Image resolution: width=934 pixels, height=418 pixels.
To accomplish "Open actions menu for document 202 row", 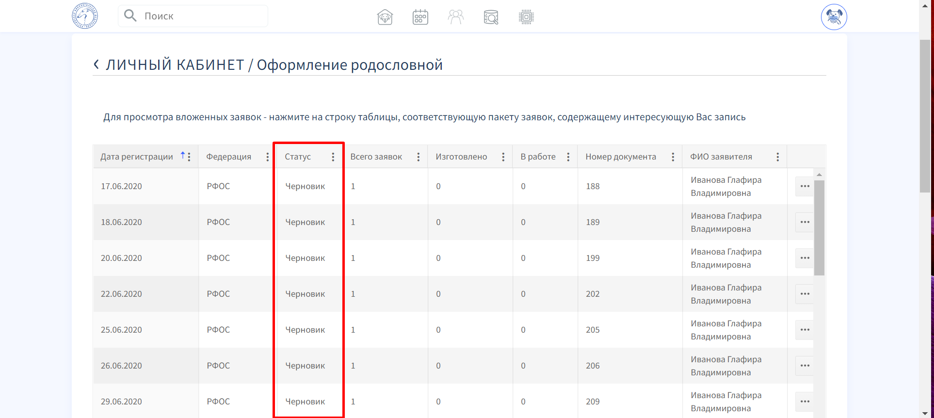I will tap(805, 294).
